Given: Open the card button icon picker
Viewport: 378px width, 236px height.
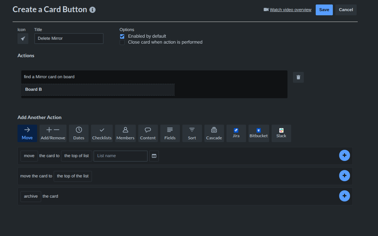Looking at the screenshot, I should tap(22, 39).
